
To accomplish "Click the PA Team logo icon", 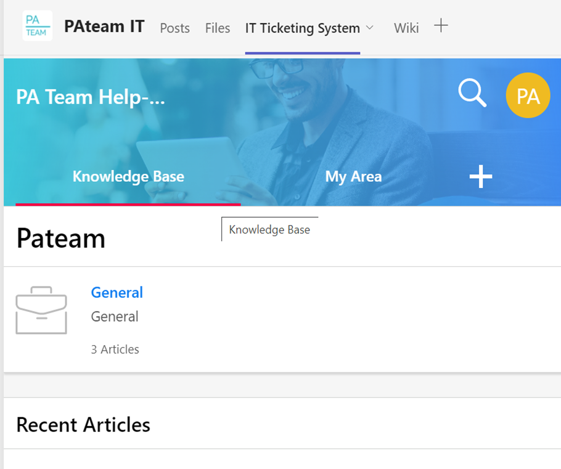I will pos(37,26).
